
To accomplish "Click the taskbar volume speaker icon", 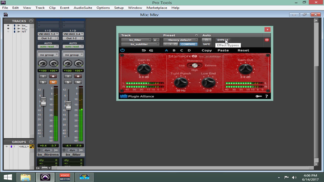I will coord(294,177).
